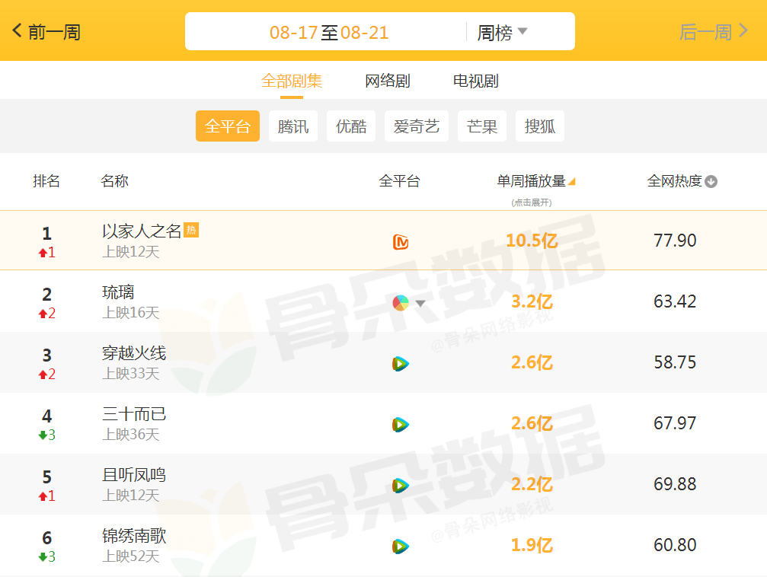The height and width of the screenshot is (577, 767).
Task: Click Tencent Video icon for 三十而已
Action: (401, 425)
